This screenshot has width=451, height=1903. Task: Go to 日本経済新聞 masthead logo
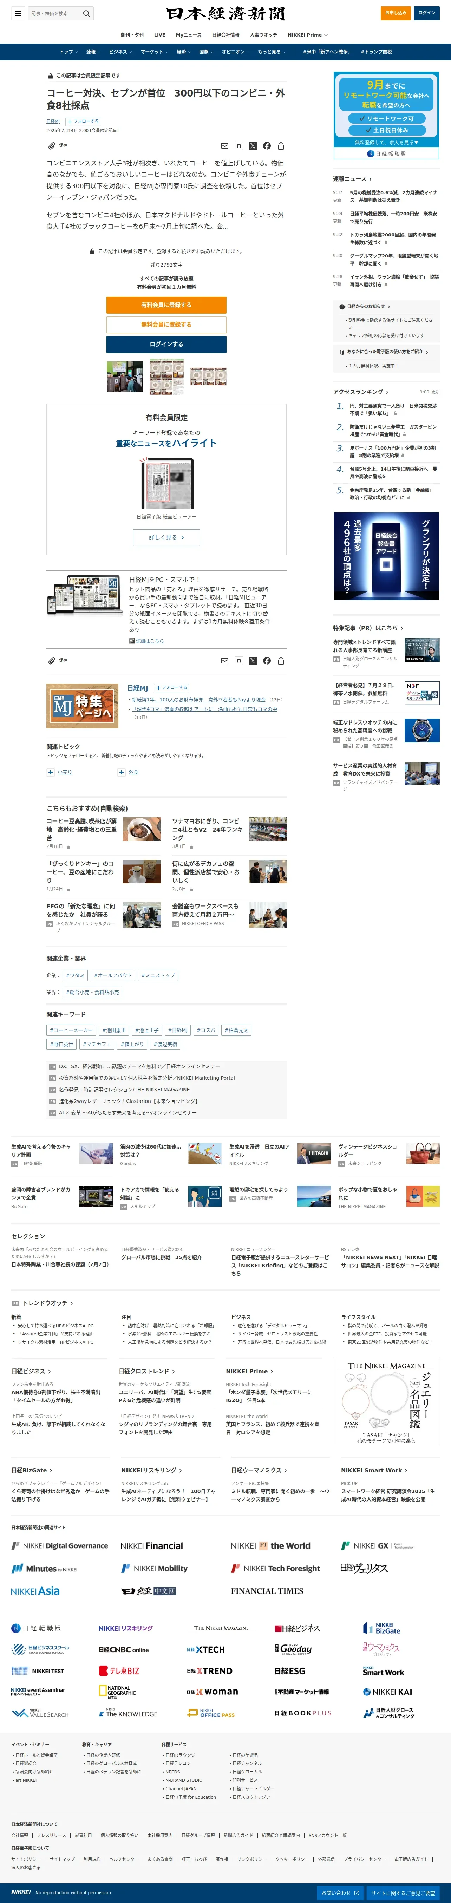tap(225, 13)
